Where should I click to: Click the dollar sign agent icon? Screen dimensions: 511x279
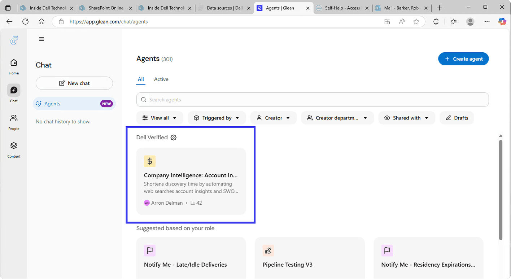(150, 161)
